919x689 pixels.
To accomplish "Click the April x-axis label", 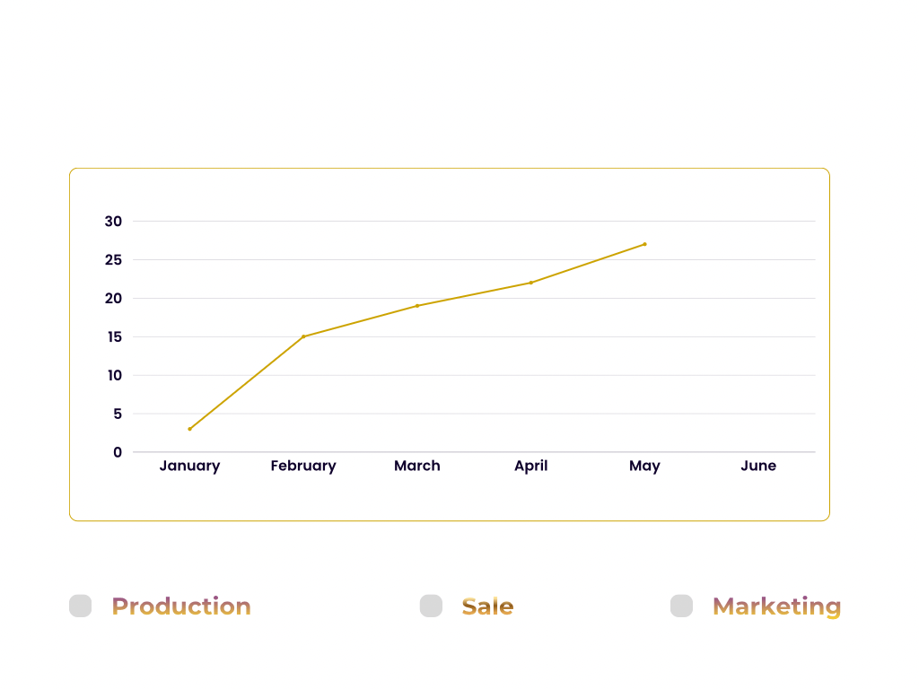I will pyautogui.click(x=531, y=466).
